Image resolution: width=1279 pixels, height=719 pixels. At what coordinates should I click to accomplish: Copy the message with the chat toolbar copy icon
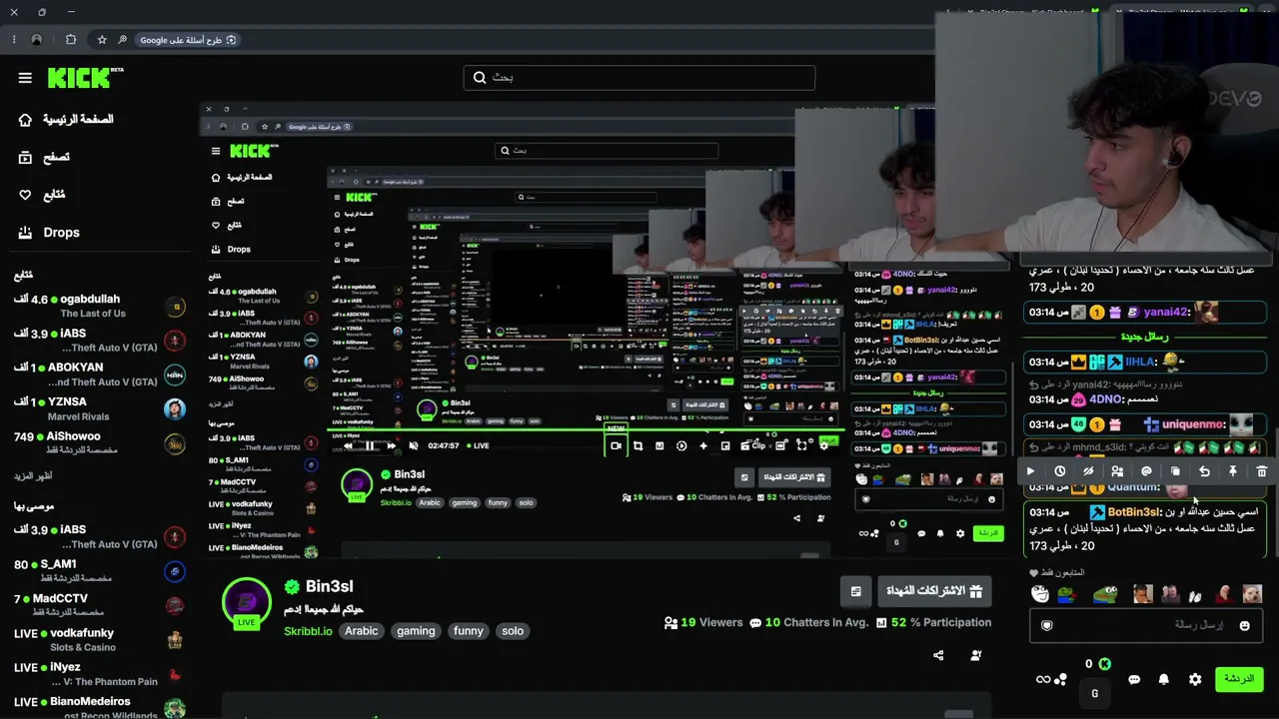click(1175, 471)
